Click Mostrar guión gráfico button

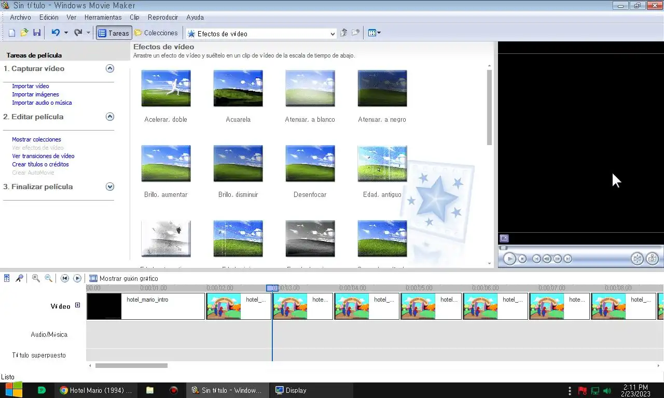click(123, 278)
